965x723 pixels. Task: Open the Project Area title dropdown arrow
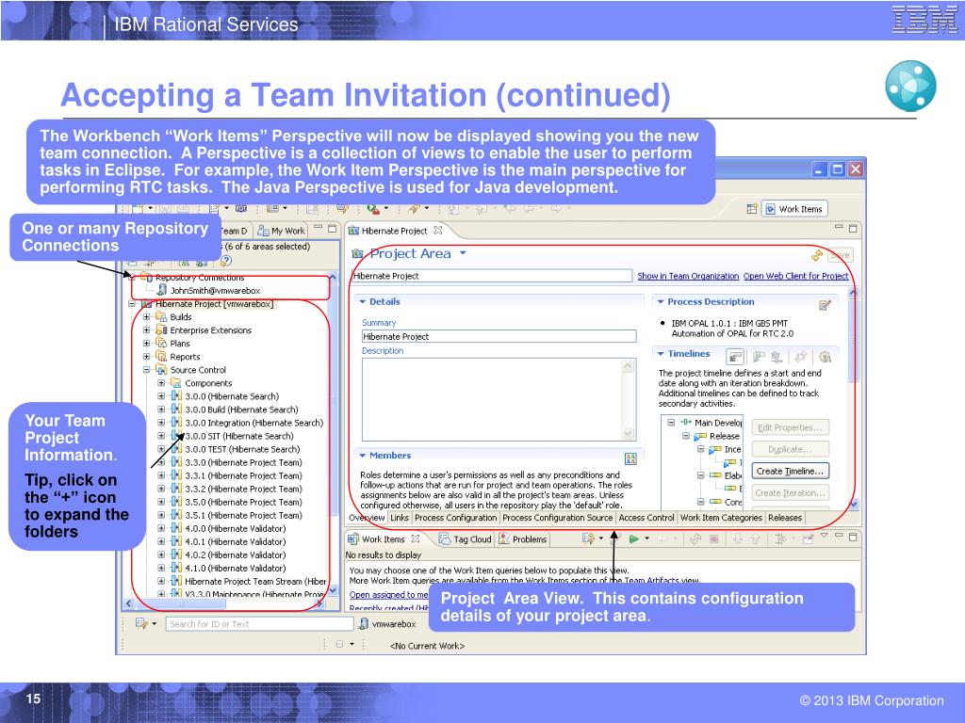click(463, 253)
